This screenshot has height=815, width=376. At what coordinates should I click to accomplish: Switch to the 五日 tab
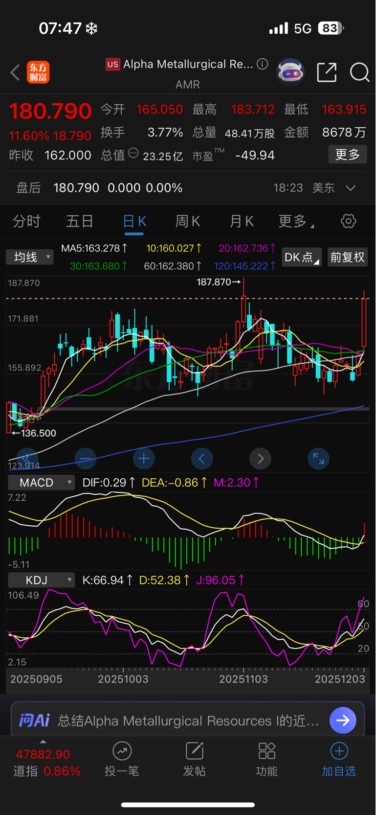[80, 221]
